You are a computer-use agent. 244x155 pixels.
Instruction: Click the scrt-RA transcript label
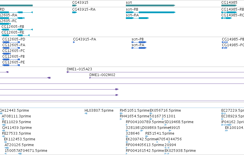pos(132,15)
